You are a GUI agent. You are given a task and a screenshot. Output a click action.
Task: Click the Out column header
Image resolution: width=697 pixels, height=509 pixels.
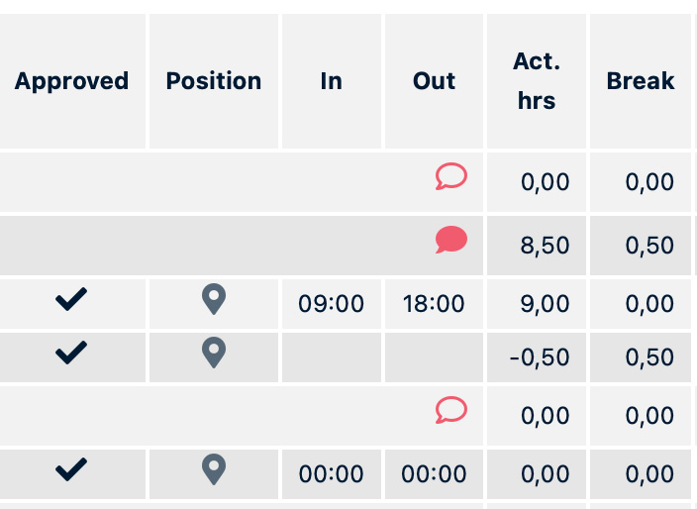[434, 81]
